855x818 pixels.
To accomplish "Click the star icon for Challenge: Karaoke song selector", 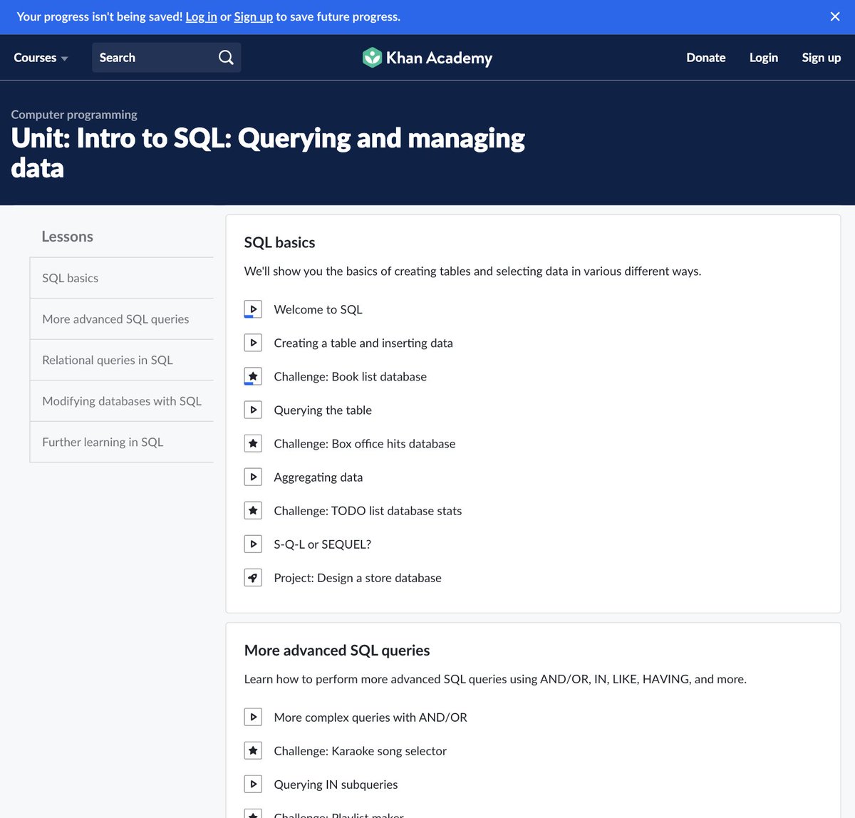I will coord(253,750).
